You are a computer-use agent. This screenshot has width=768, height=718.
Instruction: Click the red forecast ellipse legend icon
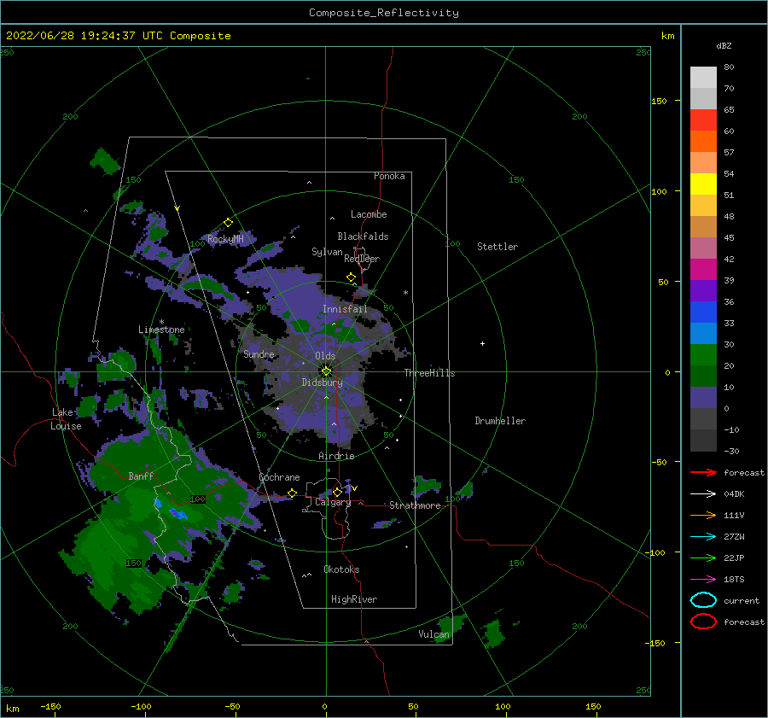point(703,622)
